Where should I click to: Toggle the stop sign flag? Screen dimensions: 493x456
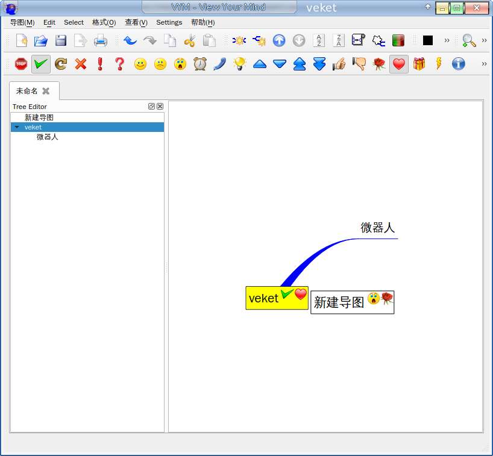point(21,64)
